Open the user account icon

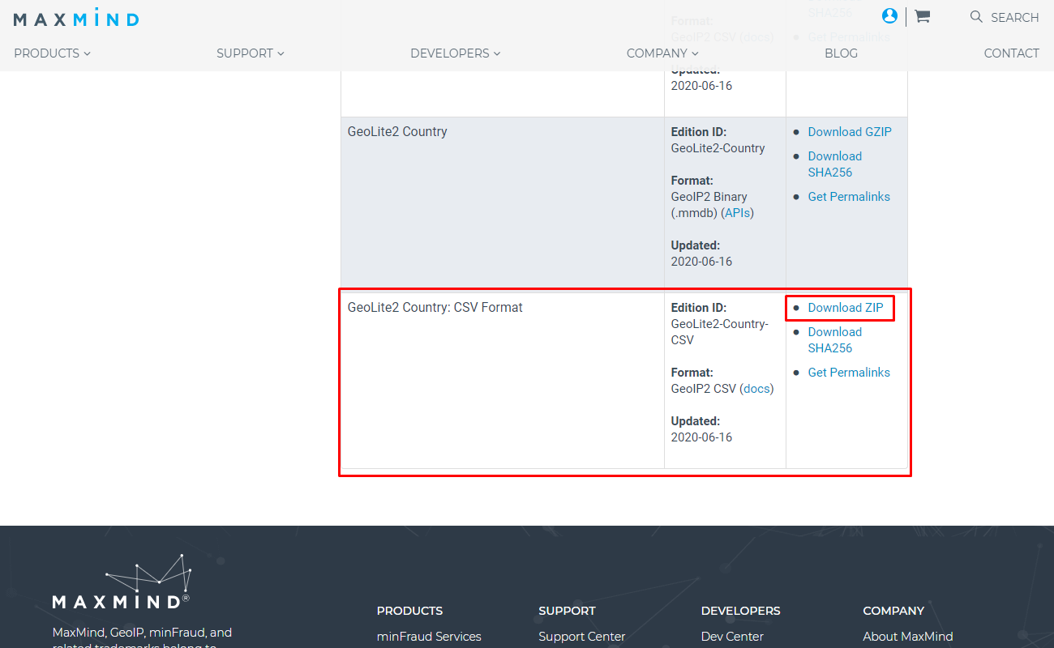click(889, 15)
